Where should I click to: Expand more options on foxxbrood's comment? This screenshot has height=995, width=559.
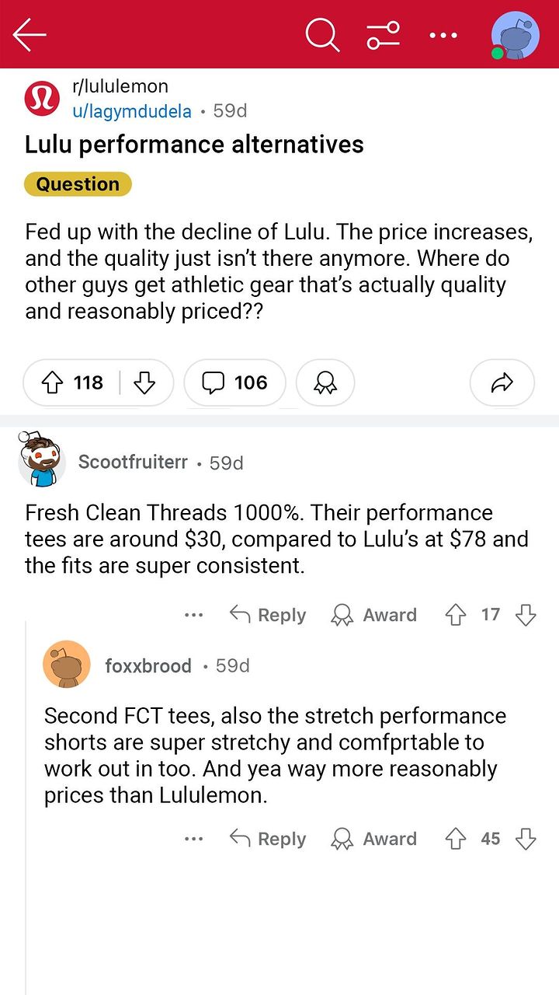click(194, 839)
